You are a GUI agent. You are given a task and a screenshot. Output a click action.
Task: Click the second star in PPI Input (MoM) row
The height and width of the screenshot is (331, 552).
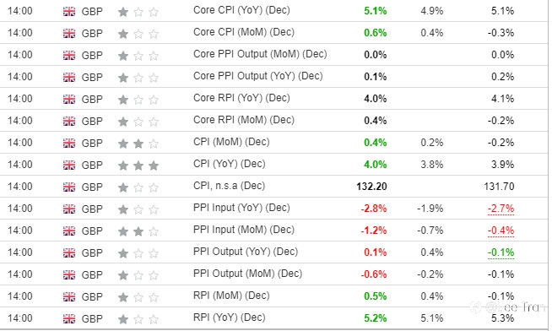coord(138,231)
